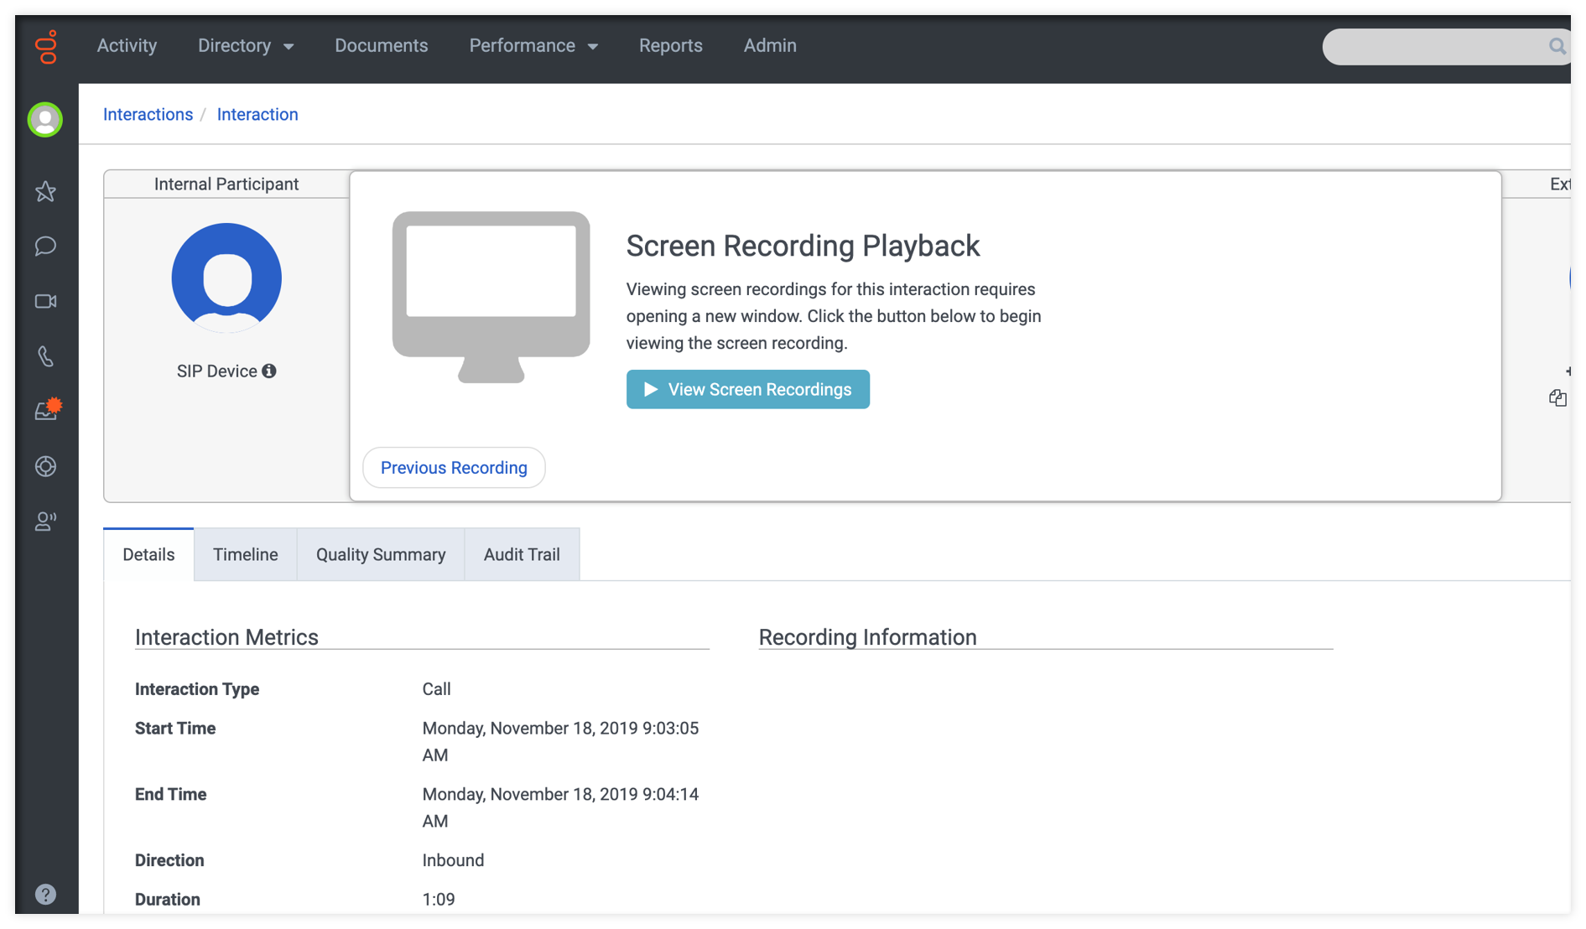Open the interactions inbox with notification badge
Image resolution: width=1586 pixels, height=929 pixels.
click(45, 410)
